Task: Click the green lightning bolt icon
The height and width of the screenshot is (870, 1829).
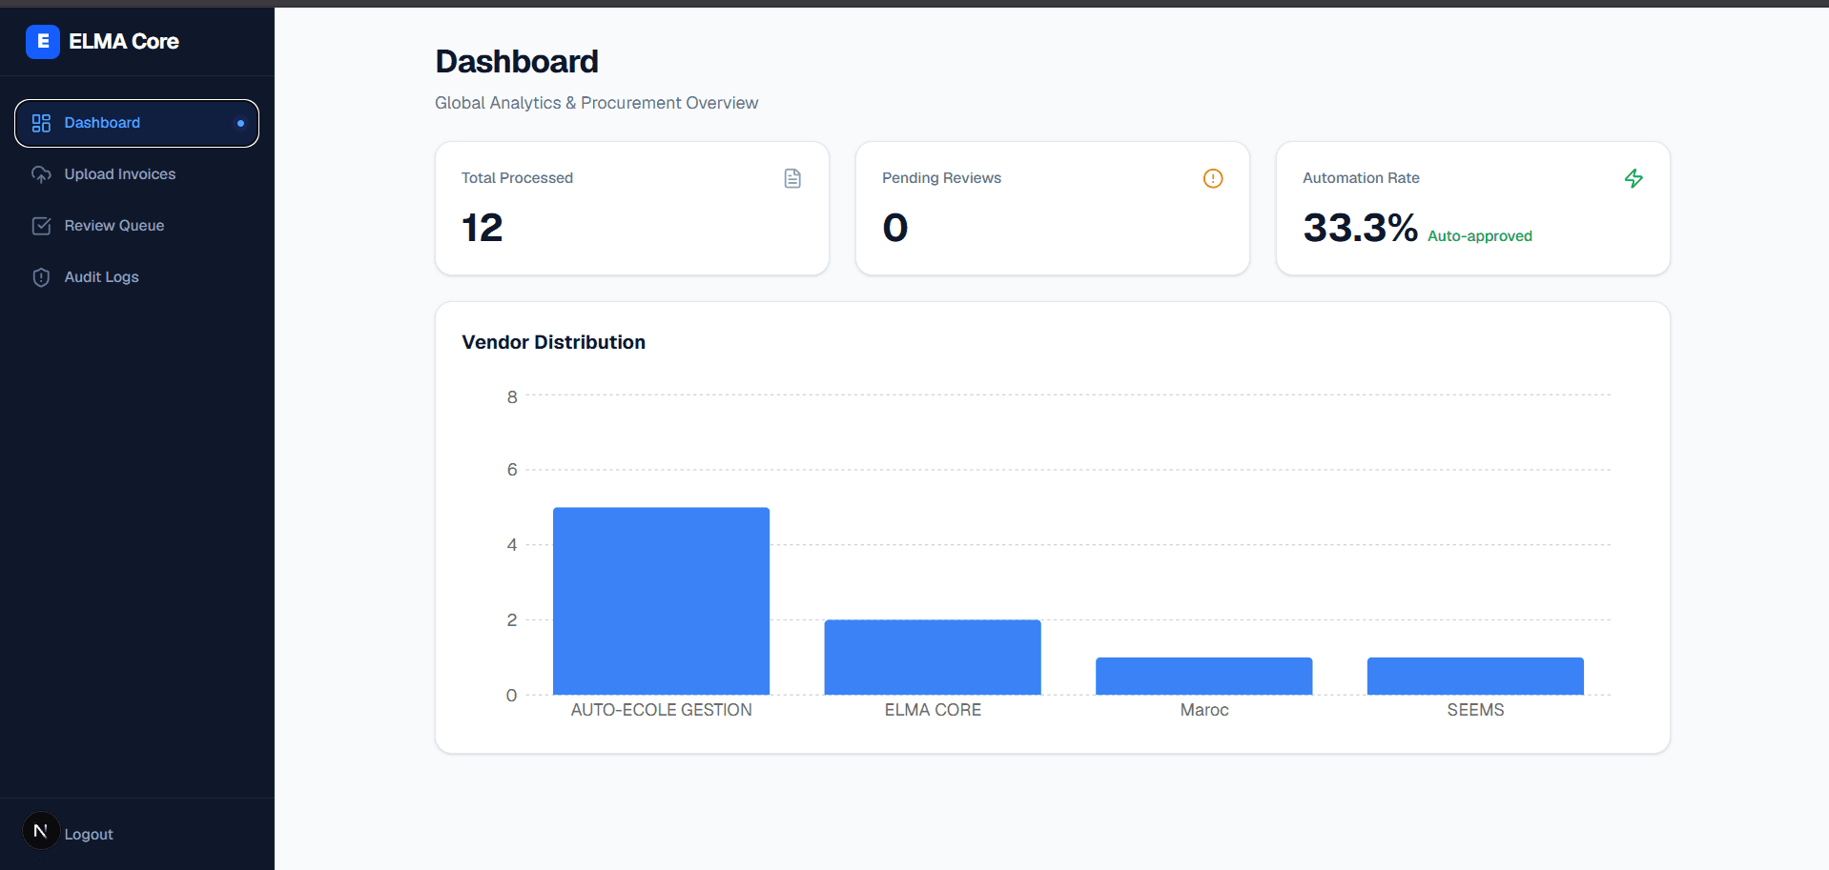Action: [1634, 178]
